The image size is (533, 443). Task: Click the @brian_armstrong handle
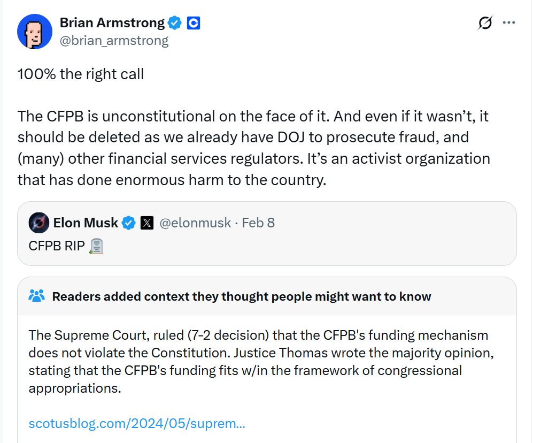114,40
